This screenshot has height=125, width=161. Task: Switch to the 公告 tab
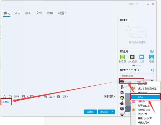pyautogui.click(x=17, y=13)
